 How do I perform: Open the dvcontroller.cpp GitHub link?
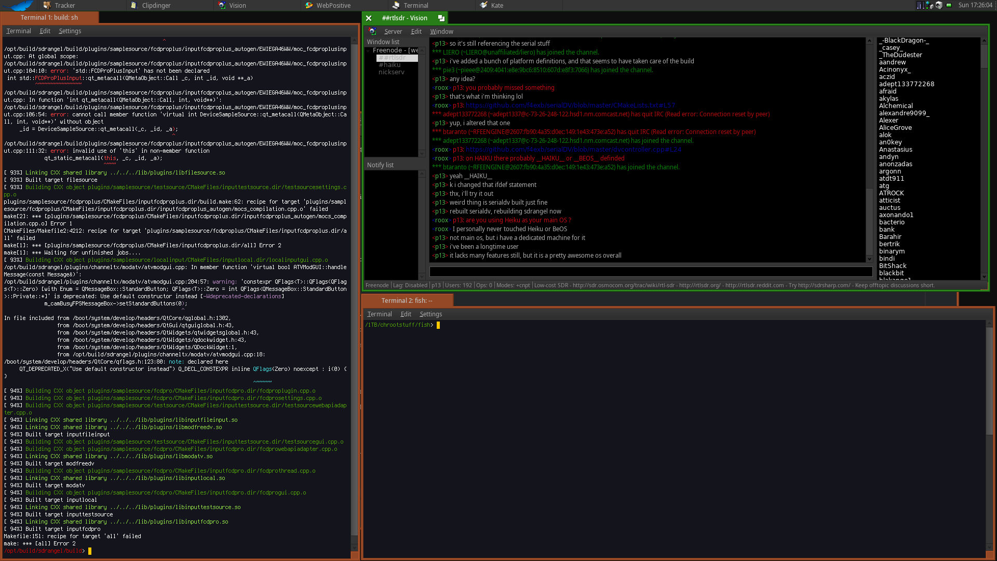(573, 150)
